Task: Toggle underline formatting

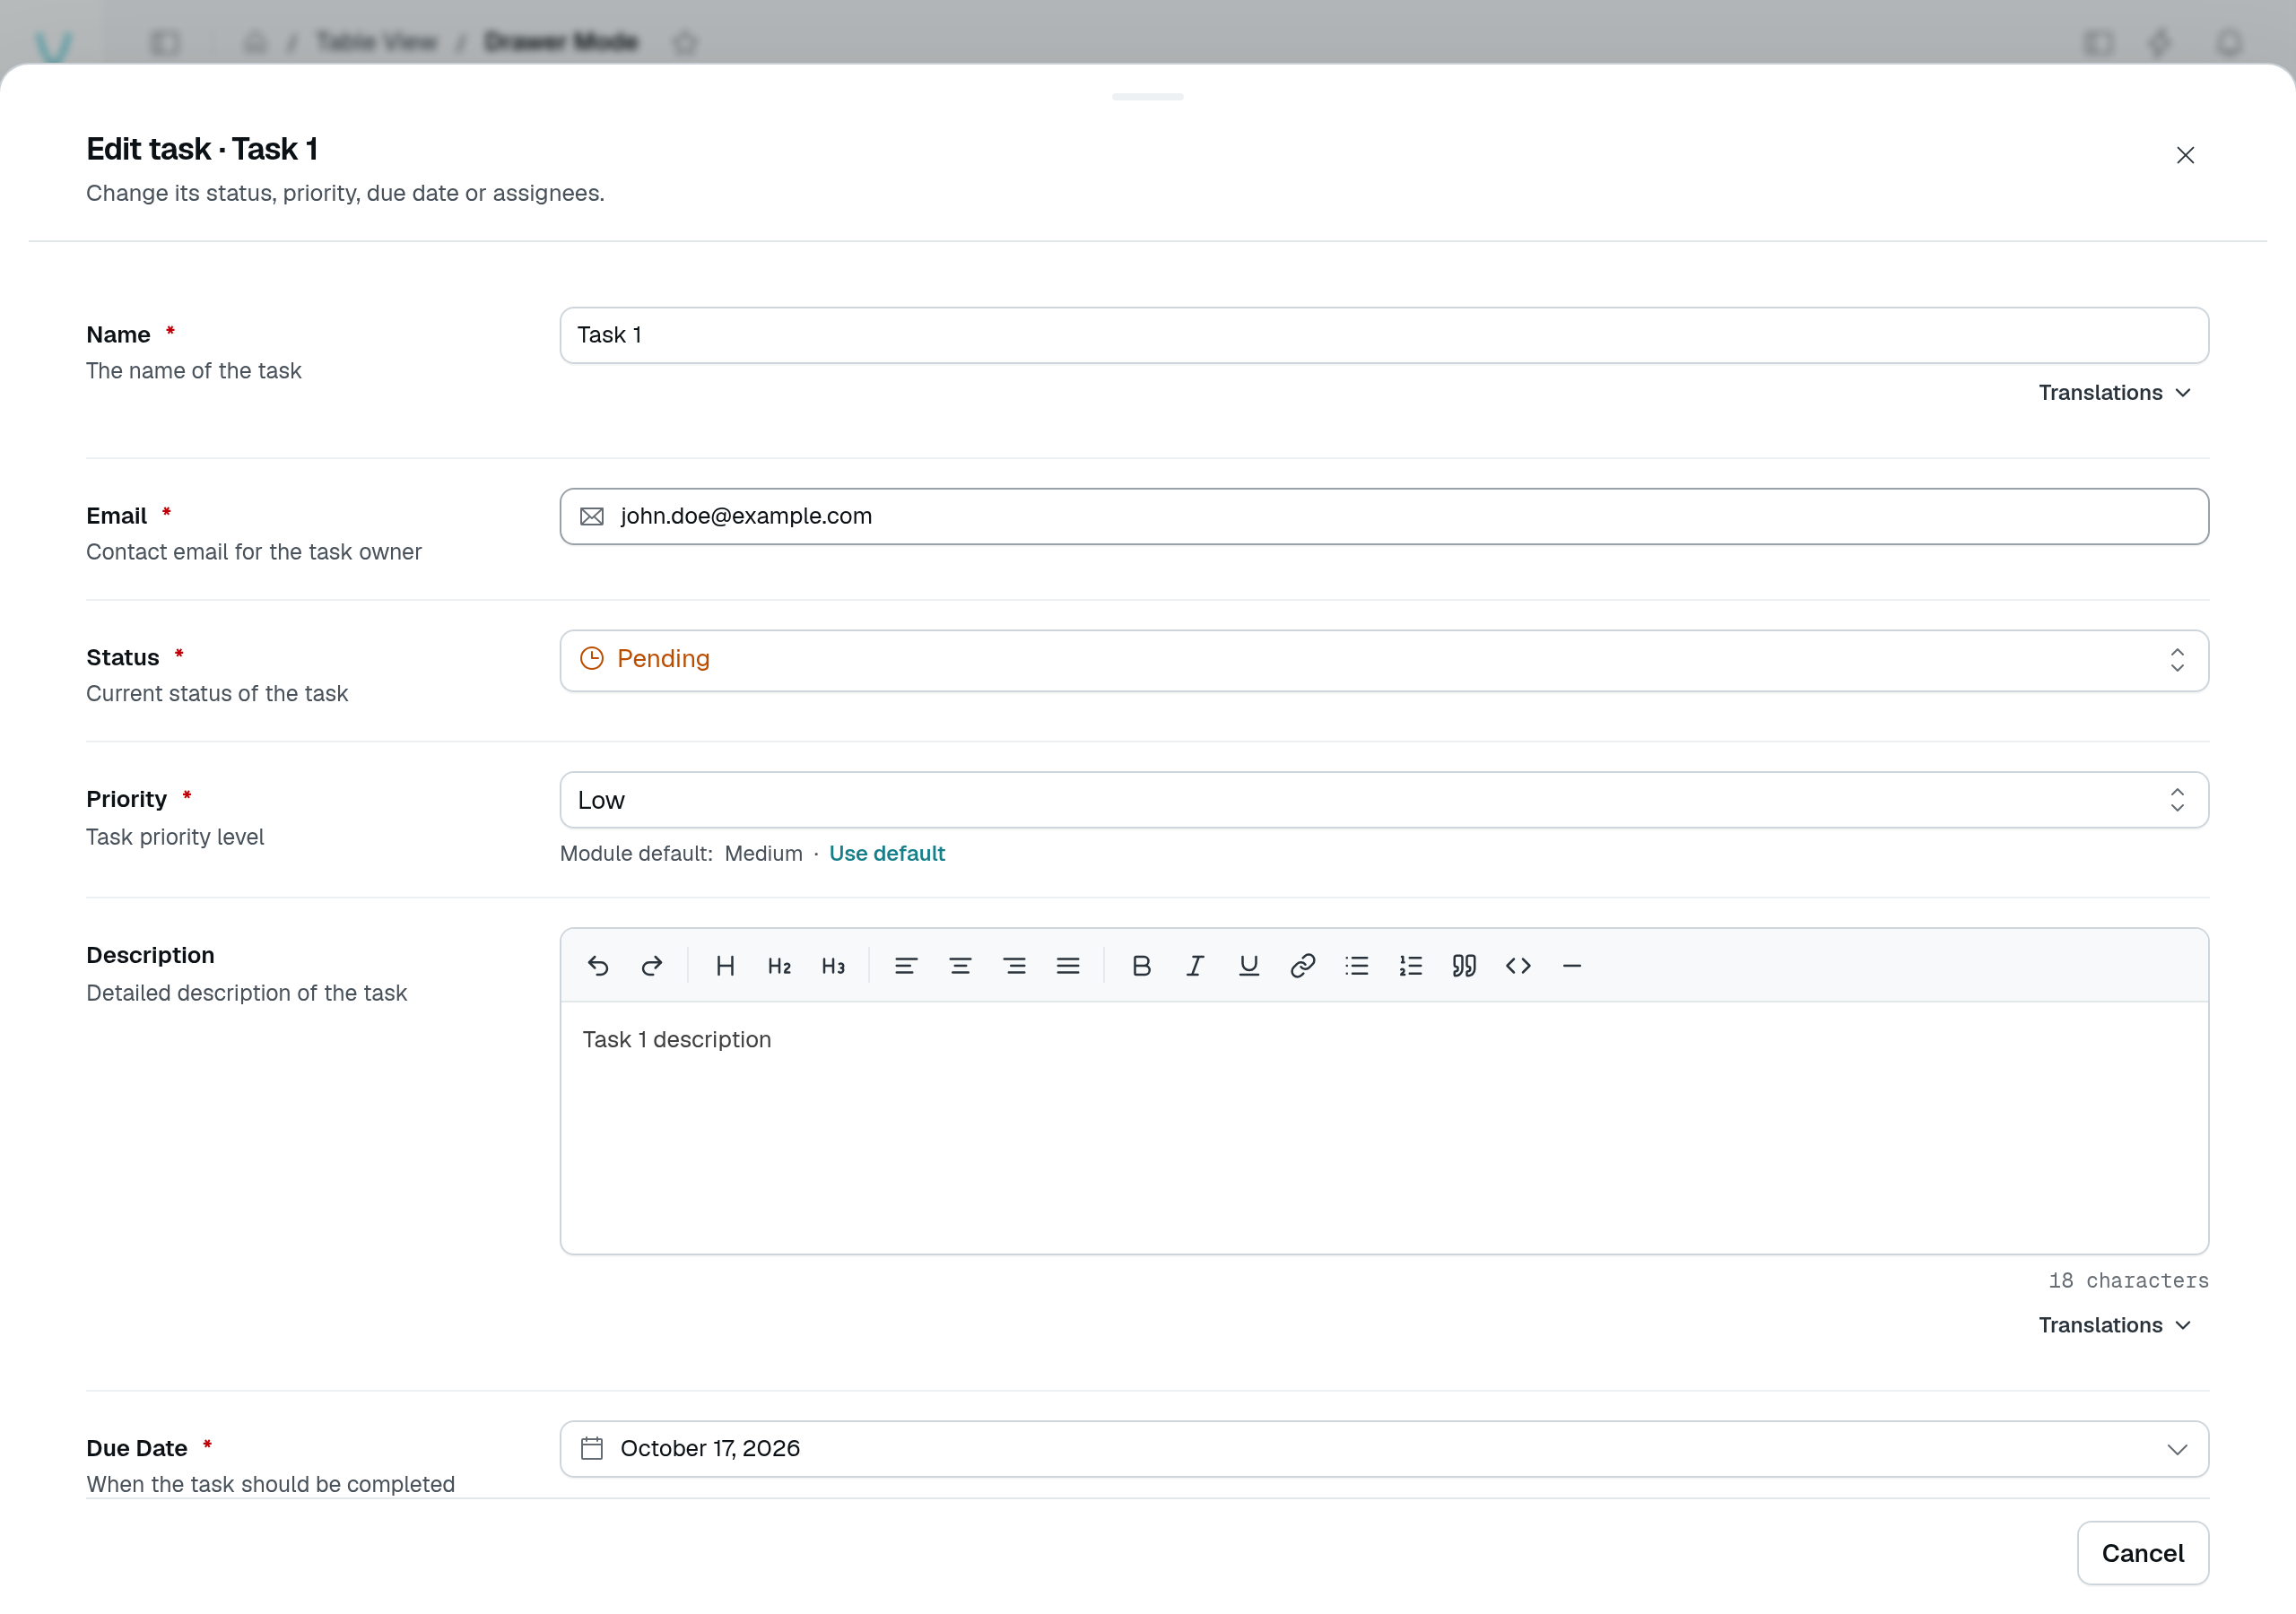Action: (1249, 965)
